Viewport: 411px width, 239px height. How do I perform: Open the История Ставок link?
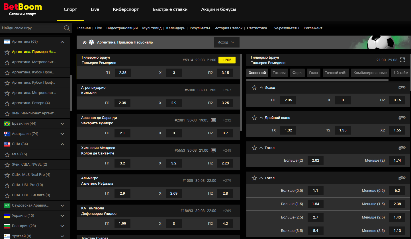[228, 28]
